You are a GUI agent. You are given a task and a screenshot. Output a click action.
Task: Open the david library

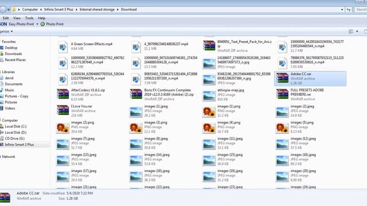click(9, 78)
